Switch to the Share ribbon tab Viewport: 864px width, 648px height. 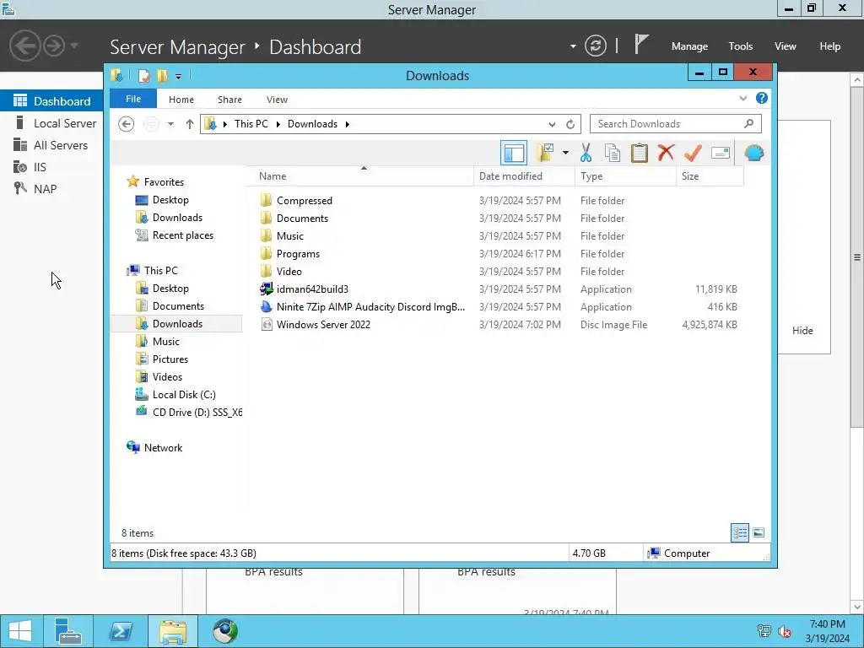coord(229,100)
